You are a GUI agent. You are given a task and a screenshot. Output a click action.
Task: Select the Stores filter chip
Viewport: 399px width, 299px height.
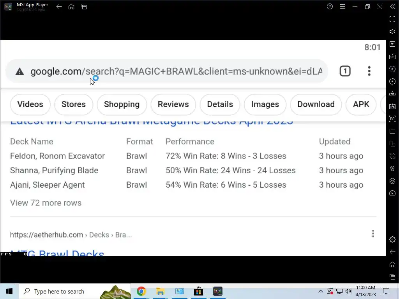pos(74,104)
